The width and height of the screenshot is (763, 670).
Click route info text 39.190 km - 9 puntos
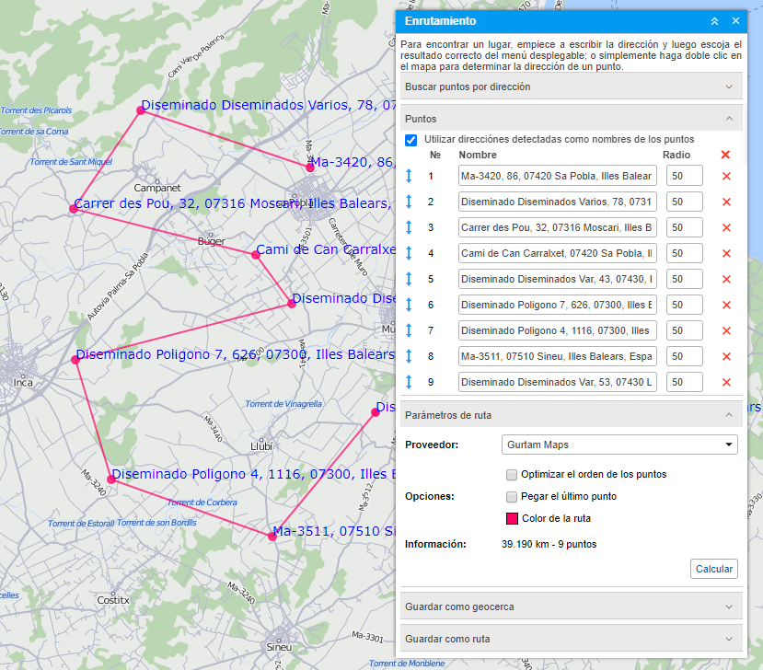549,544
